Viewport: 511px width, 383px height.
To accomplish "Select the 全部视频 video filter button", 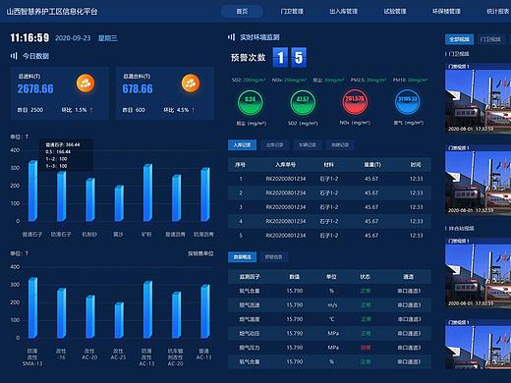I will [459, 39].
